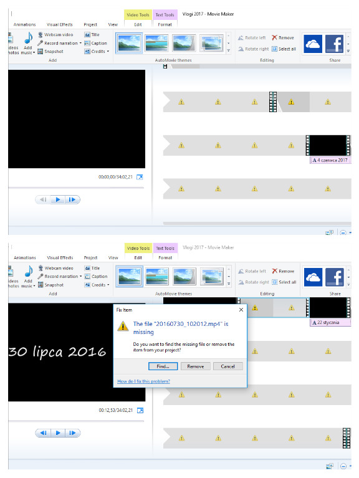Open Visual Effects tab in upper window
Image resolution: width=359 pixels, height=478 pixels.
59,24
